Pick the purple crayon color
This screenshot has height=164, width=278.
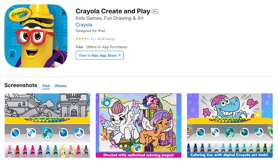(40, 152)
